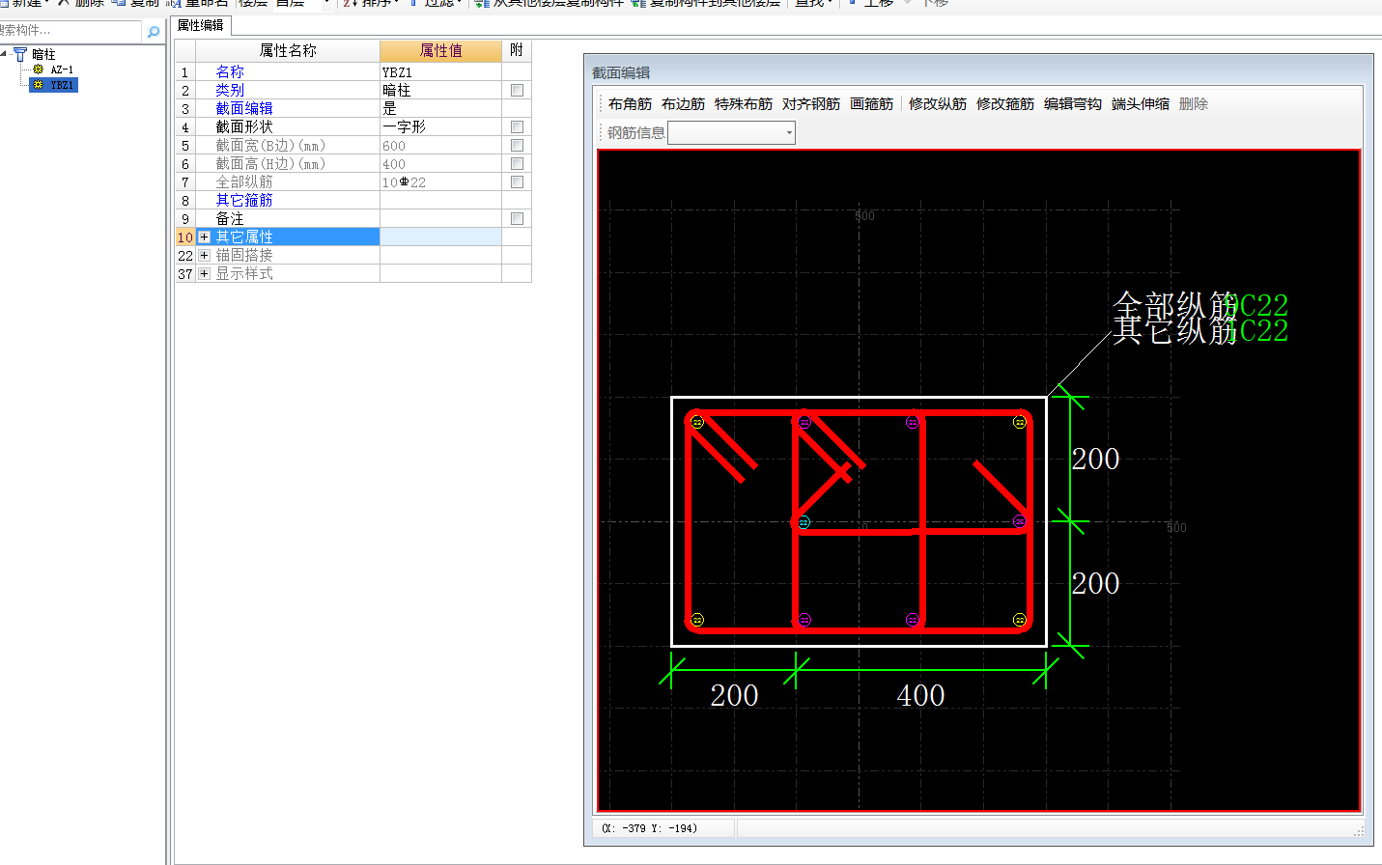The height and width of the screenshot is (865, 1382).
Task: Click the 名称 property link
Action: (x=230, y=71)
